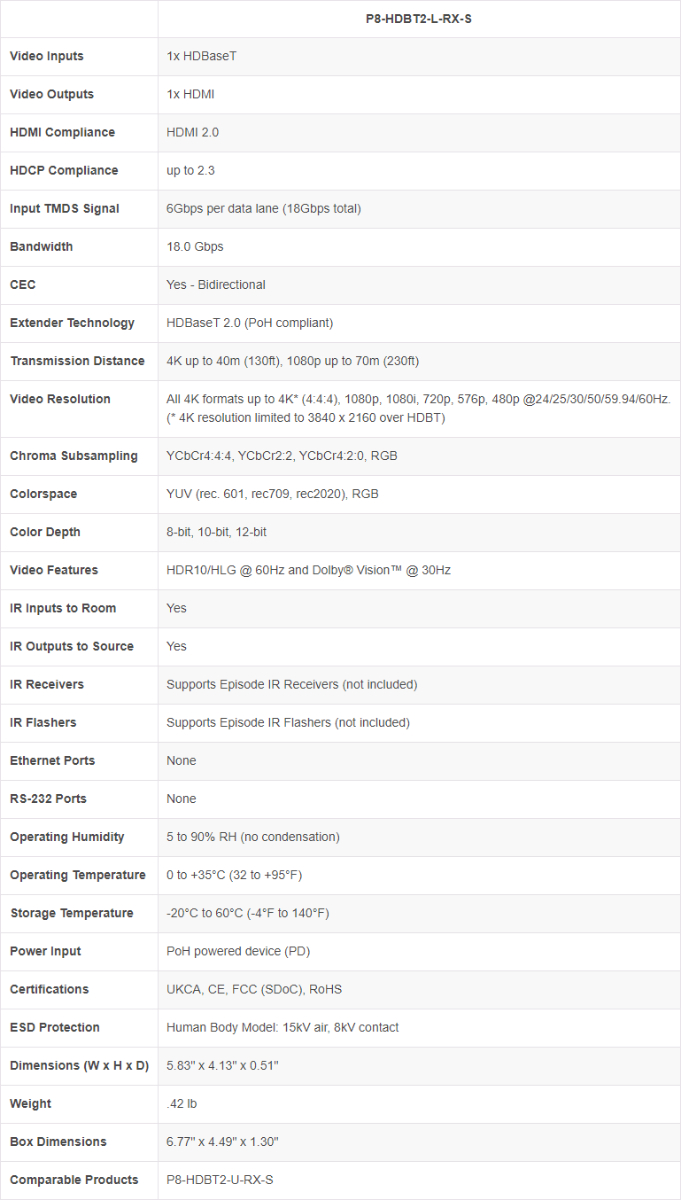Click the CEC Yes - Bidirectional value

(216, 284)
